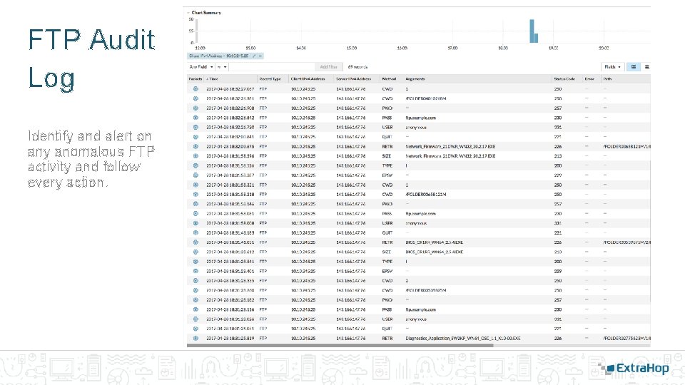Viewport: 685px width, 385px height.
Task: Open the Any Field dropdown
Action: pos(201,67)
